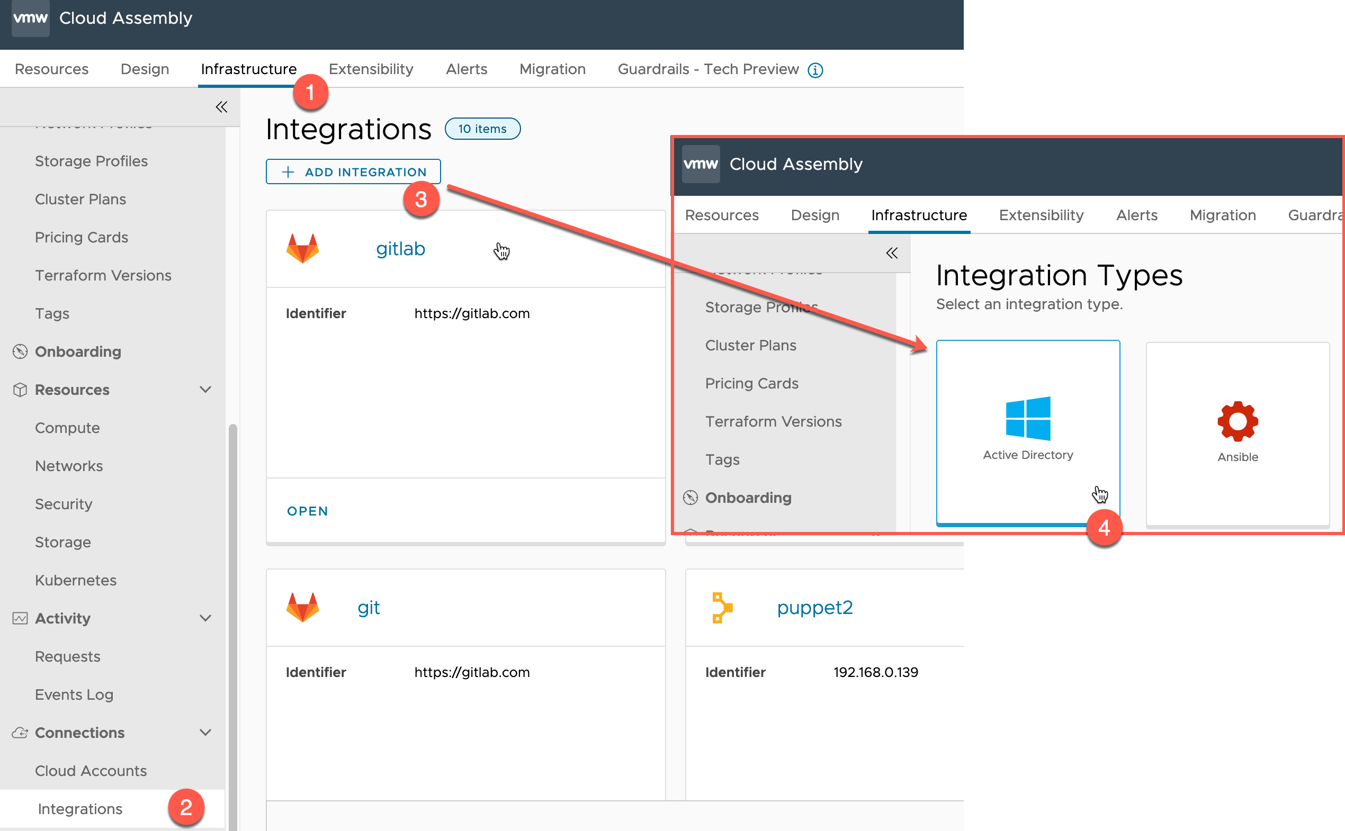Open Tags in inset window sidebar
The image size is (1345, 831).
pos(722,460)
